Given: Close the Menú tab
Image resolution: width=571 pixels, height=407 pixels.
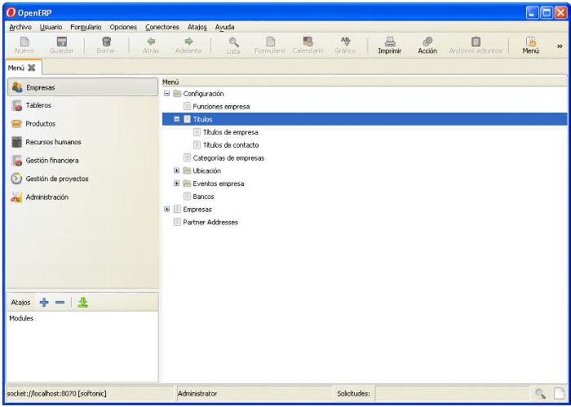Looking at the screenshot, I should click(32, 67).
